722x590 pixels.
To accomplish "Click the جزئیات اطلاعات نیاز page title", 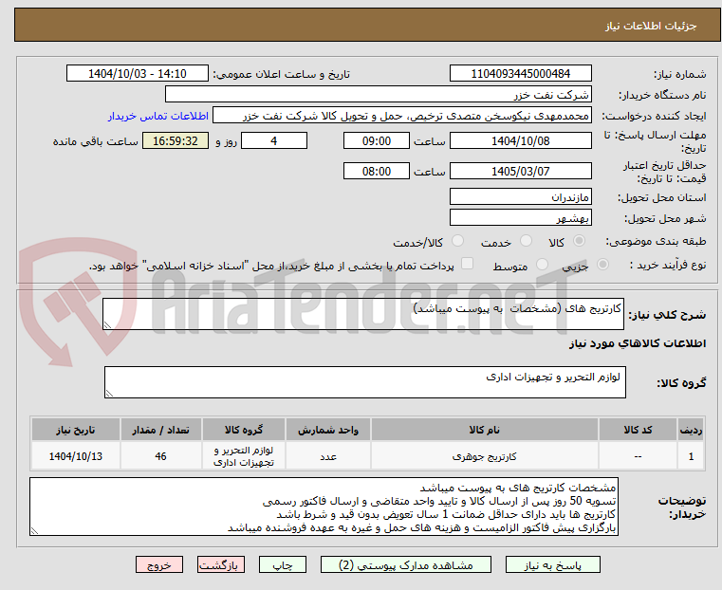I will pos(651,26).
